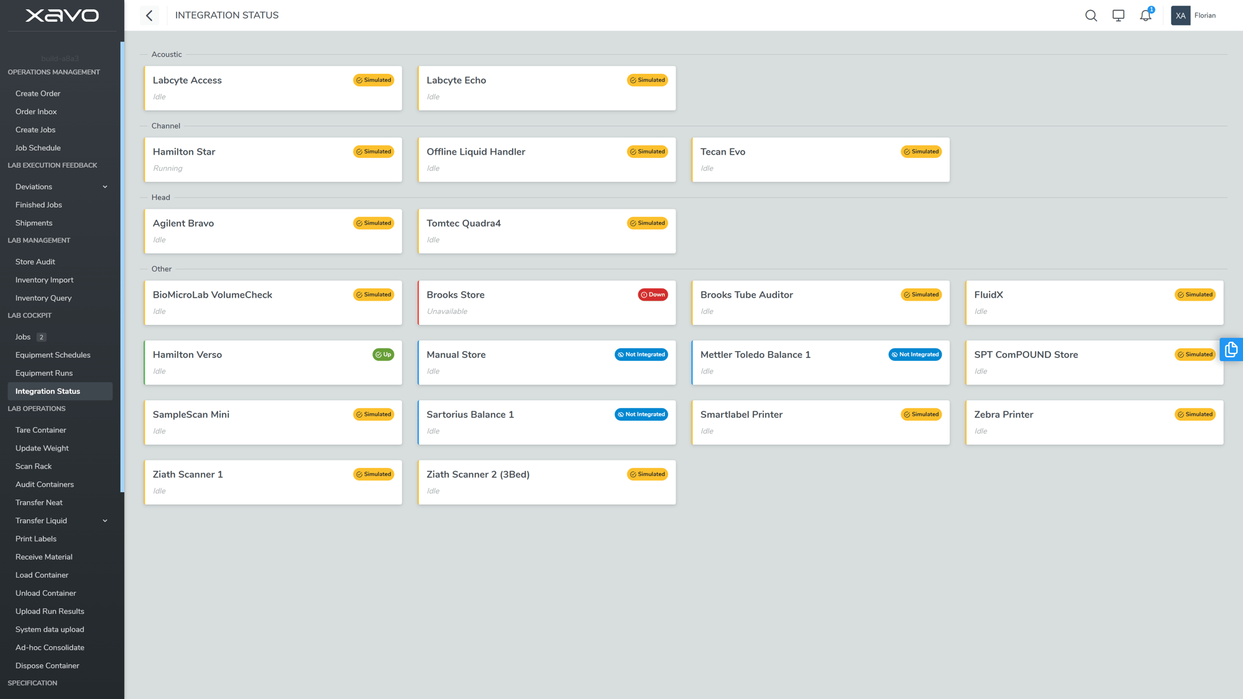
Task: Open Dispose Container
Action: click(47, 666)
